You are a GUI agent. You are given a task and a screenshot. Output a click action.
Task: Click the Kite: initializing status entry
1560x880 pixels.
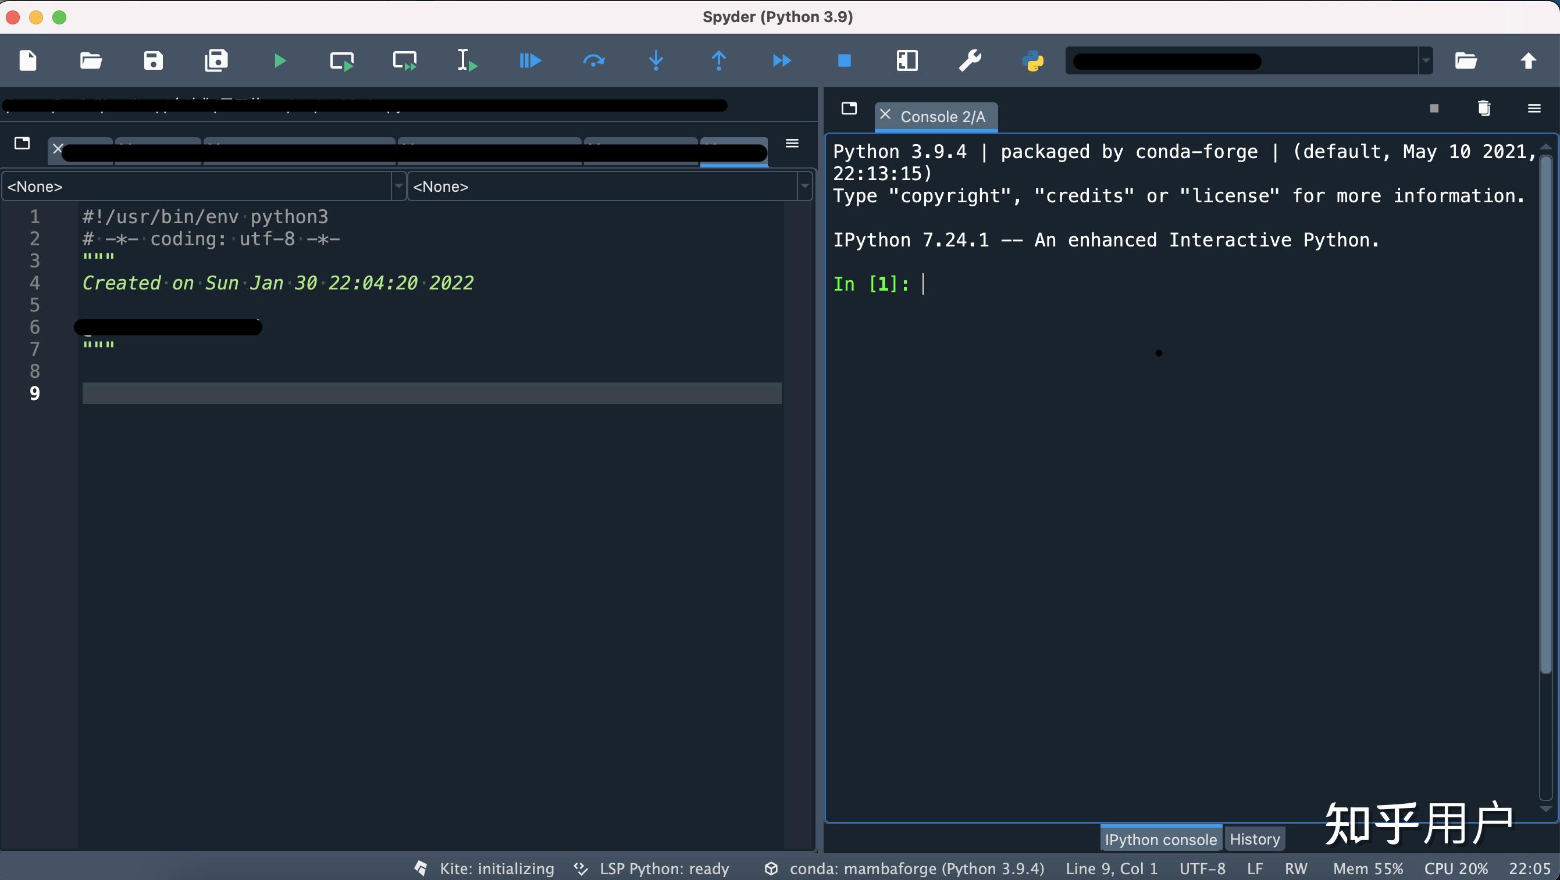497,868
